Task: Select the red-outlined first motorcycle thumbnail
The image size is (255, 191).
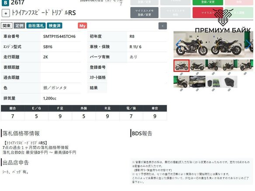Action: [x=181, y=65]
